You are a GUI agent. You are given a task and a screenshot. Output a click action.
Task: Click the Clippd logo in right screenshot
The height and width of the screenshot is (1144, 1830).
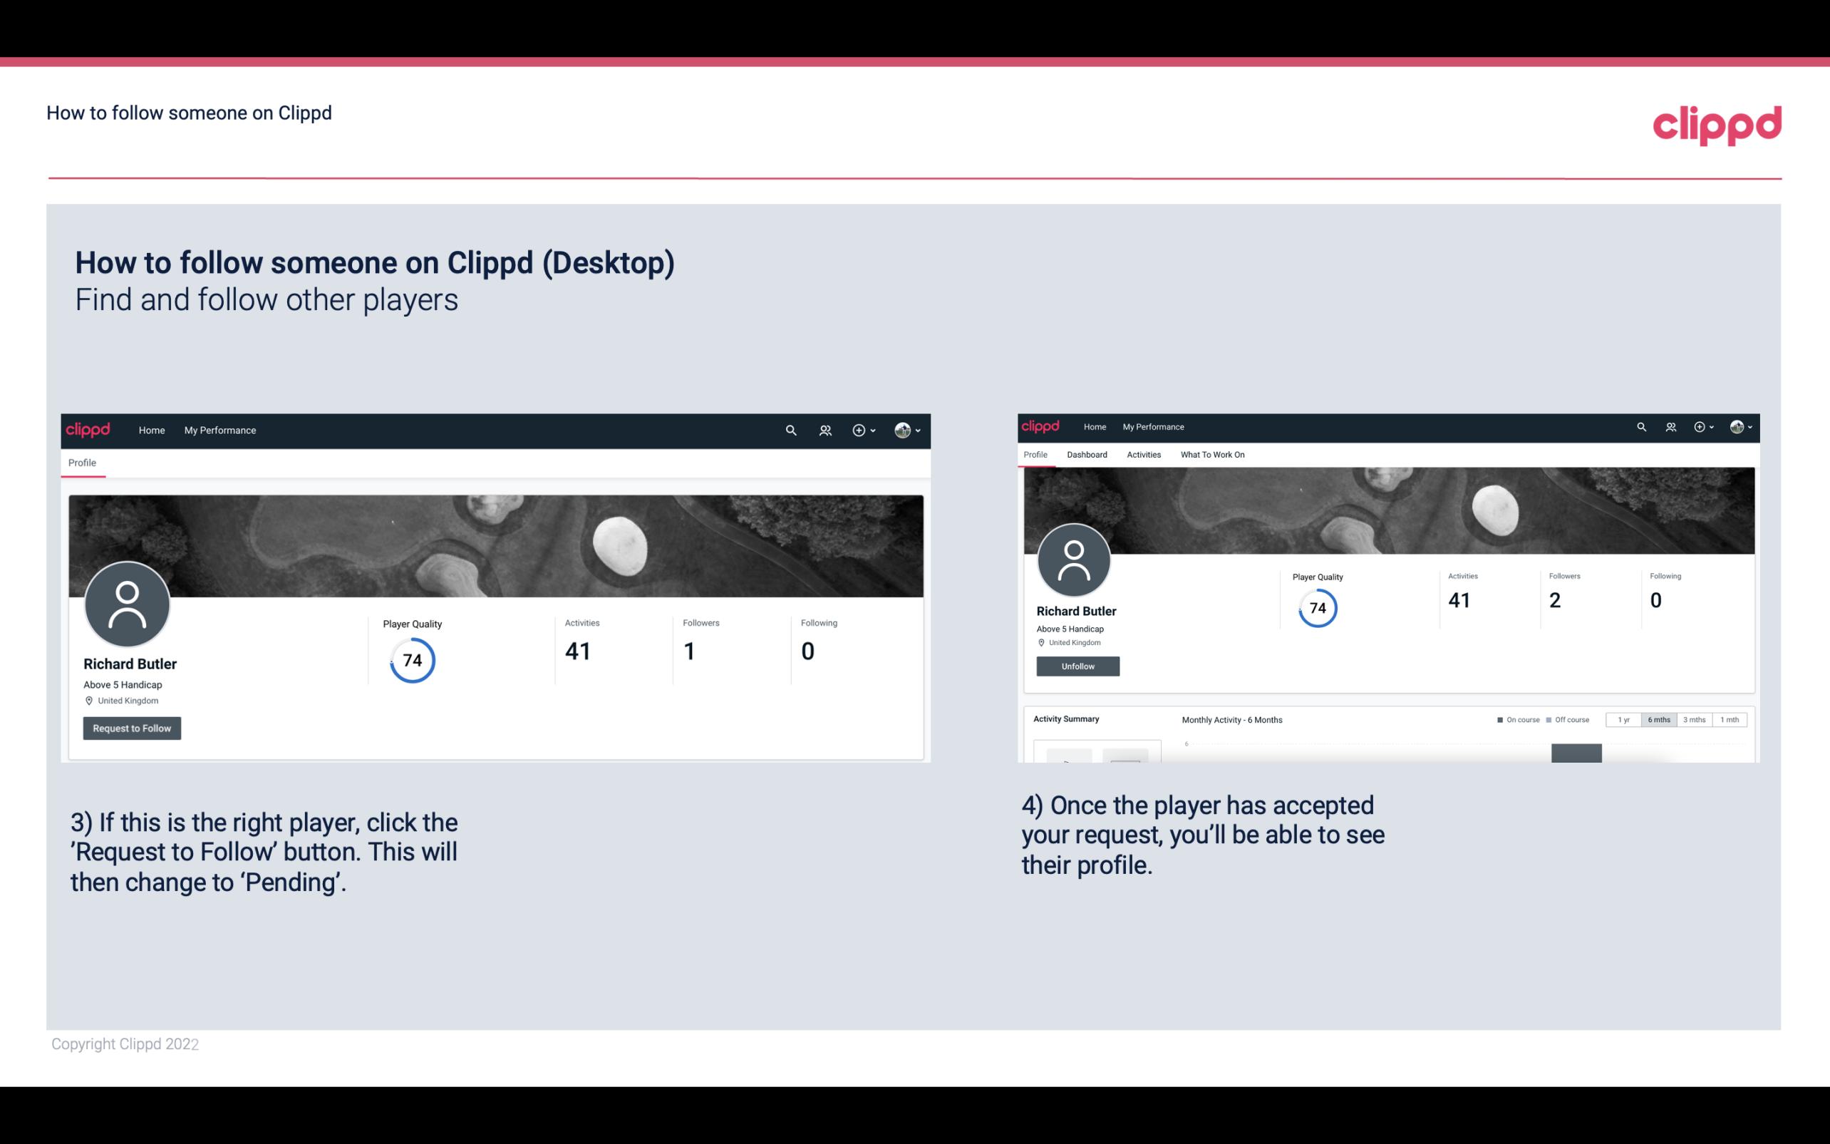(x=1043, y=426)
